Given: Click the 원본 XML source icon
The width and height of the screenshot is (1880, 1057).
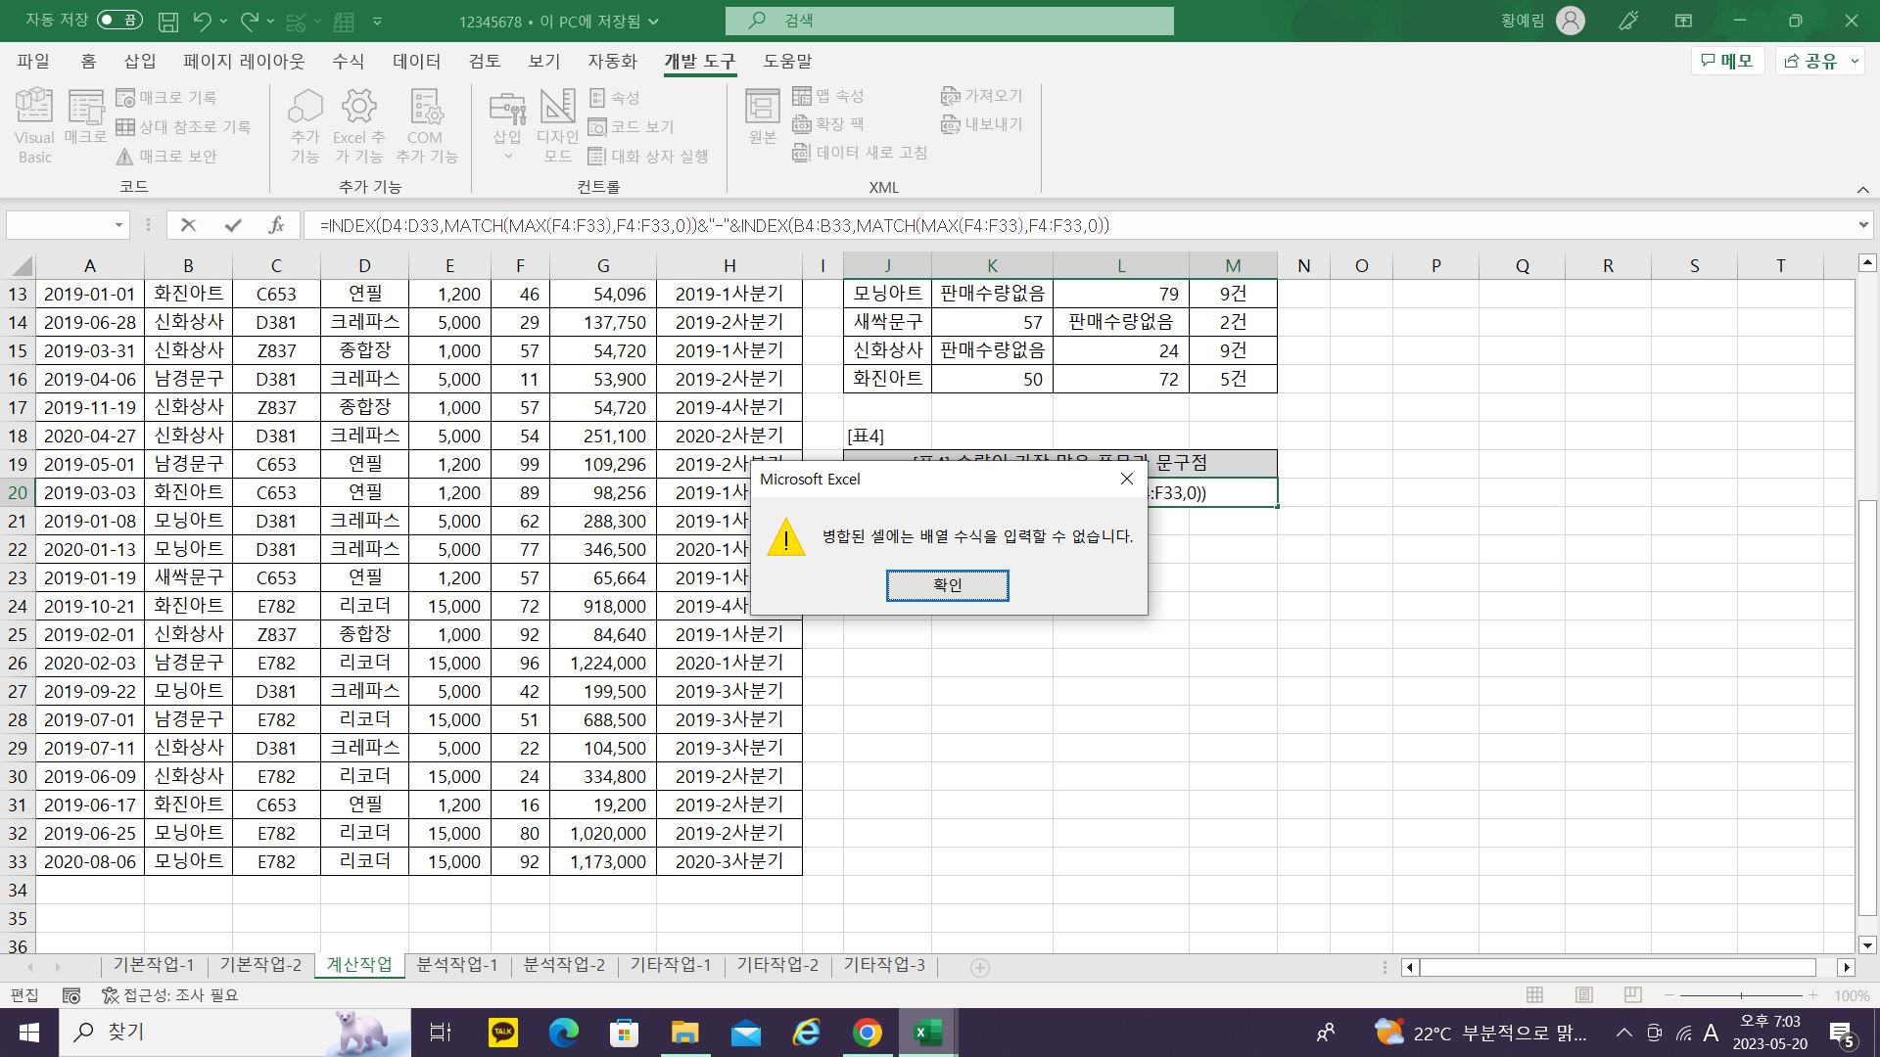Looking at the screenshot, I should [x=762, y=108].
